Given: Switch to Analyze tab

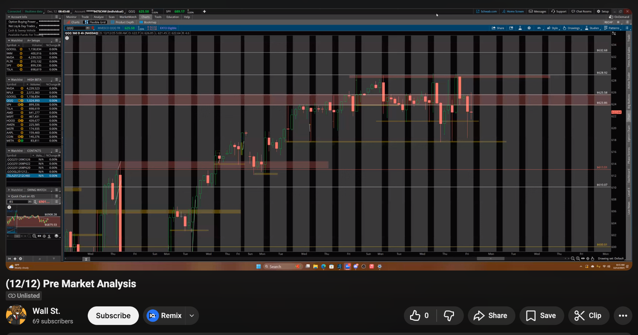Looking at the screenshot, I should pos(99,17).
